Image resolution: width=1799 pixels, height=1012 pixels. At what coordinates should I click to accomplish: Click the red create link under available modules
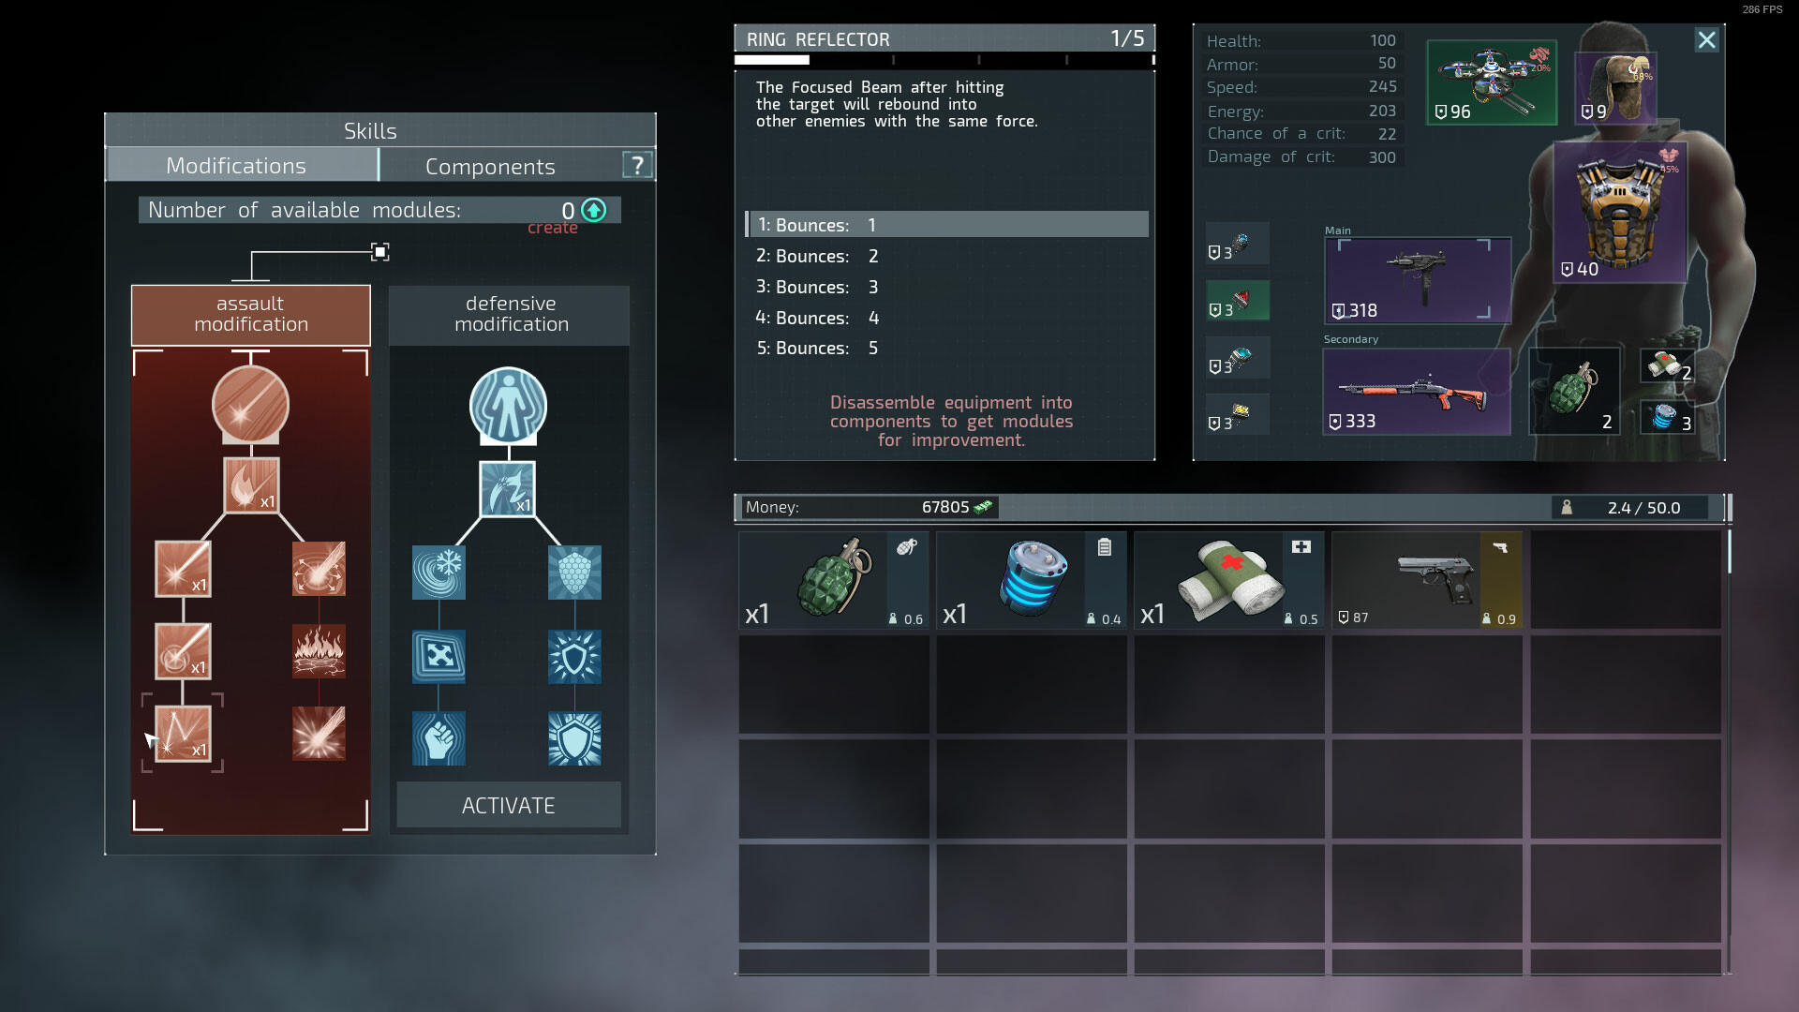552,227
